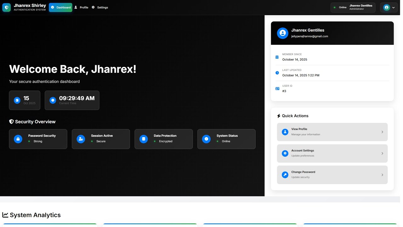This screenshot has height=227, width=403.
Task: Click the Welcome Back, Jhanrex! heading
Action: (73, 69)
